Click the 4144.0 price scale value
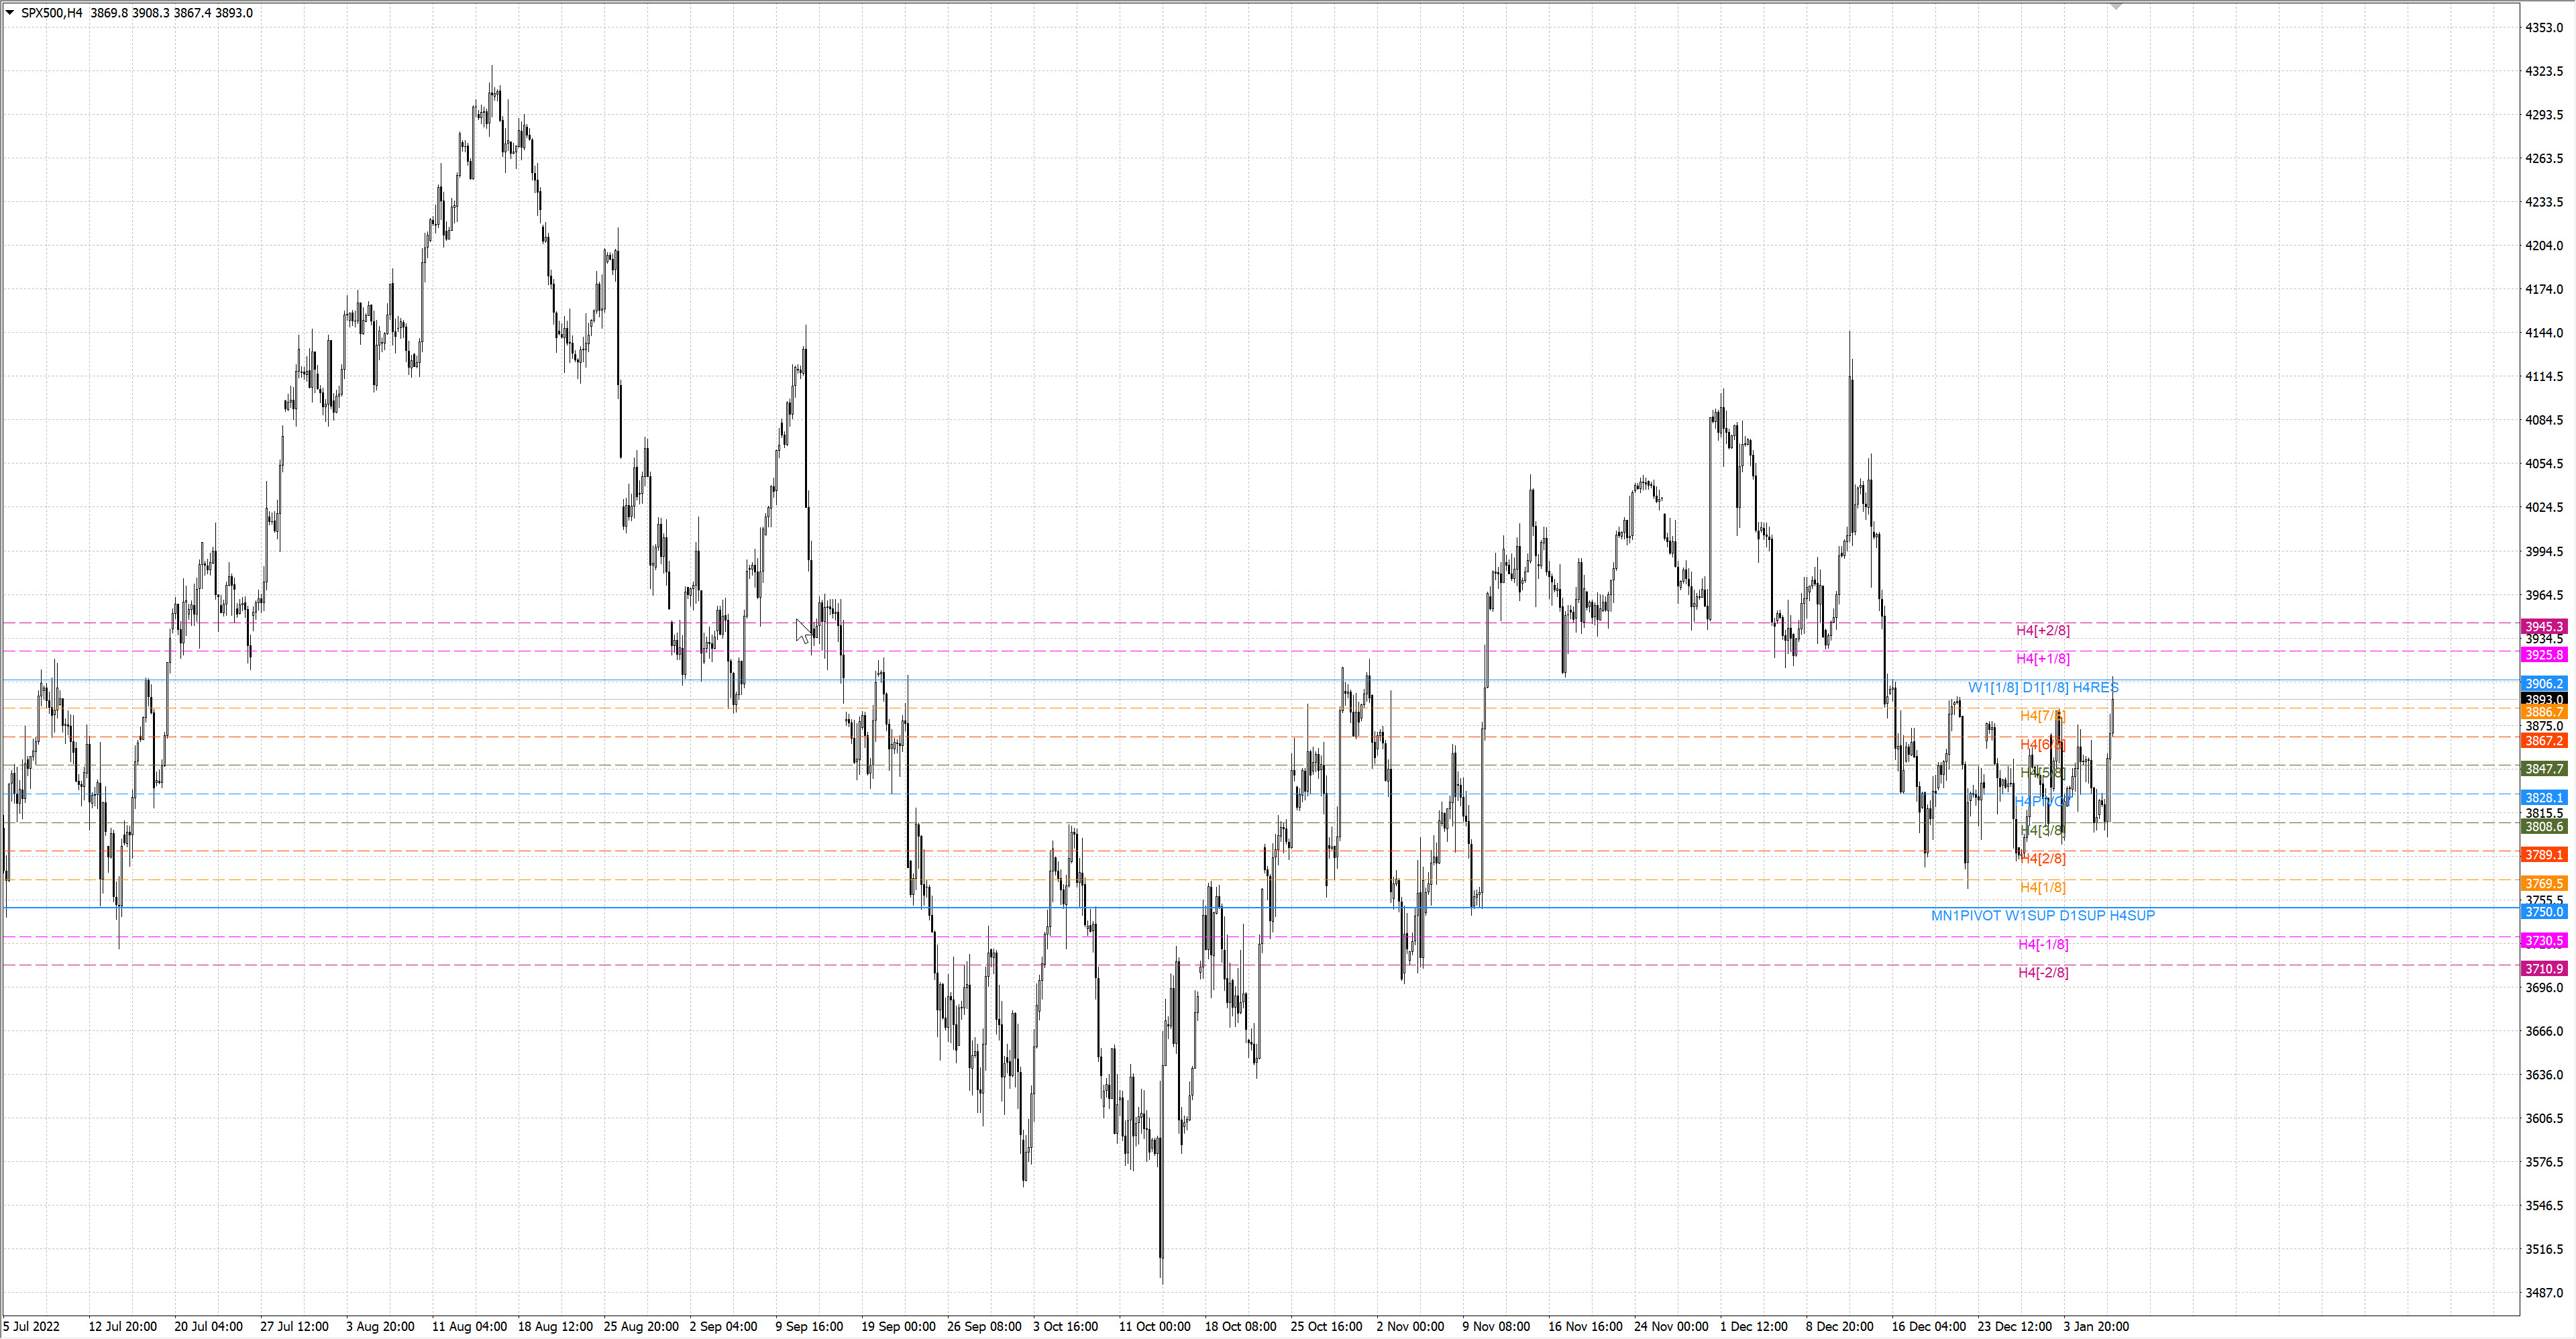Screen dimensions: 2576x1339 pyautogui.click(x=2544, y=333)
